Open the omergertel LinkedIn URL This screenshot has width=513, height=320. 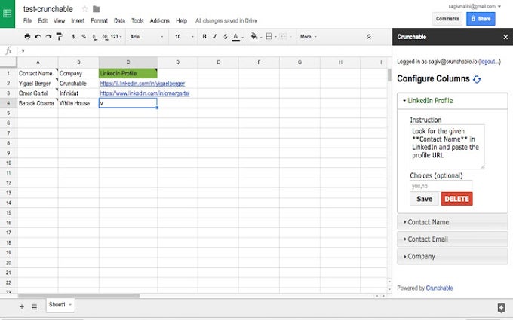pyautogui.click(x=145, y=93)
